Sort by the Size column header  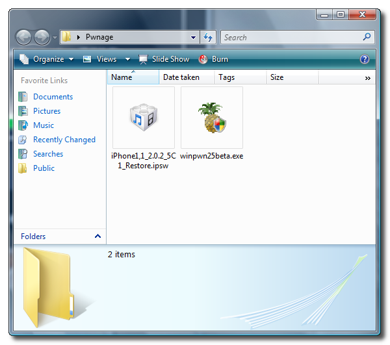292,77
